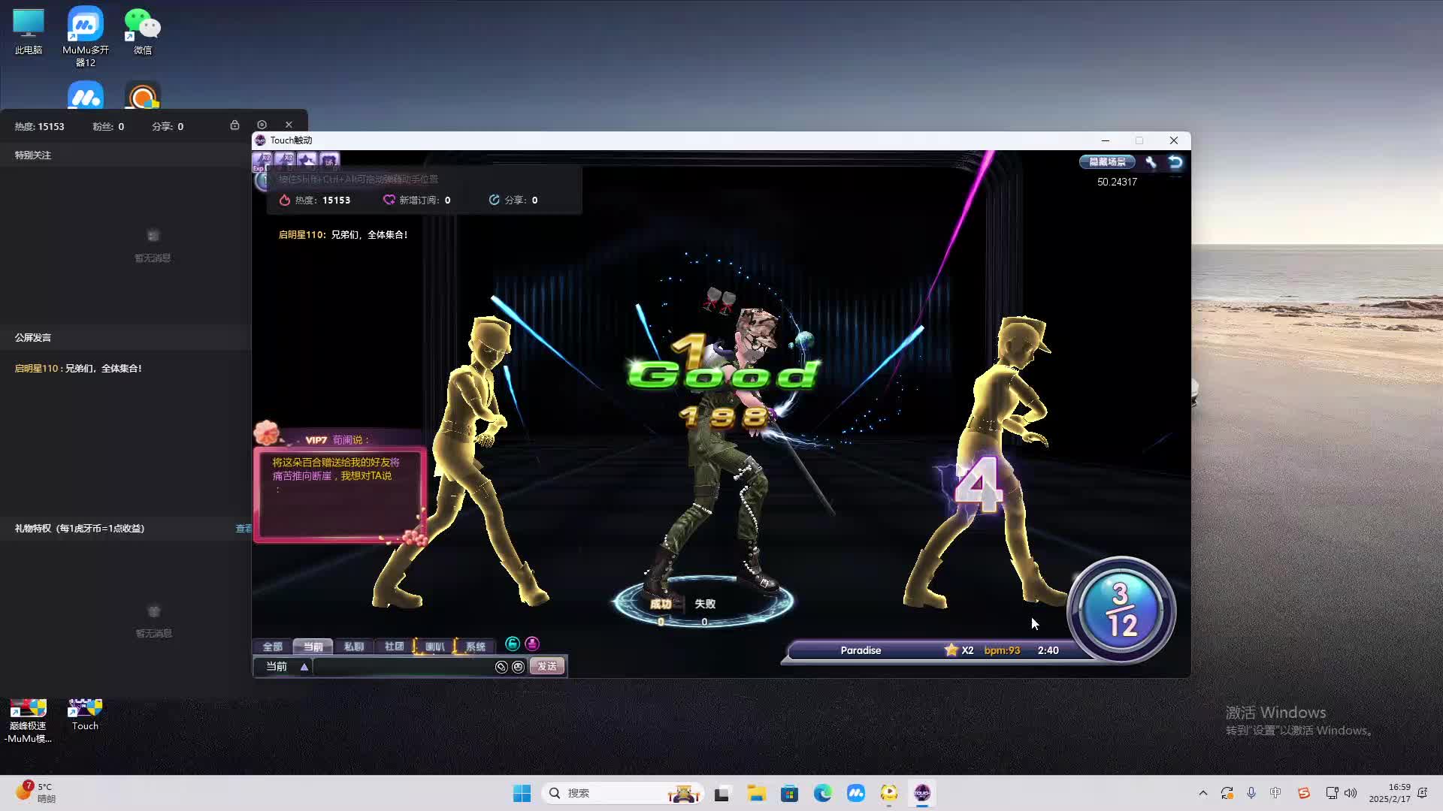Open Touch app from Windows taskbar
The image size is (1443, 811).
[922, 793]
